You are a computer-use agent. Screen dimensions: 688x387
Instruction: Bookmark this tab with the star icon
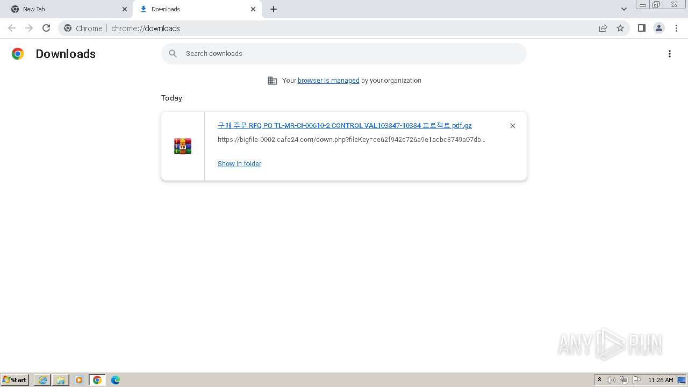click(620, 28)
